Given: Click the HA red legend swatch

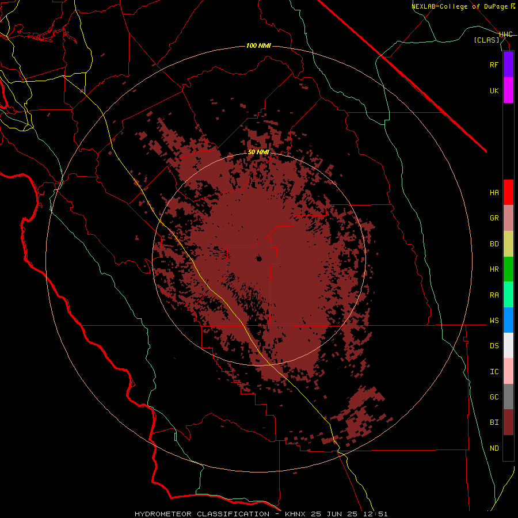Looking at the screenshot, I should (x=508, y=192).
